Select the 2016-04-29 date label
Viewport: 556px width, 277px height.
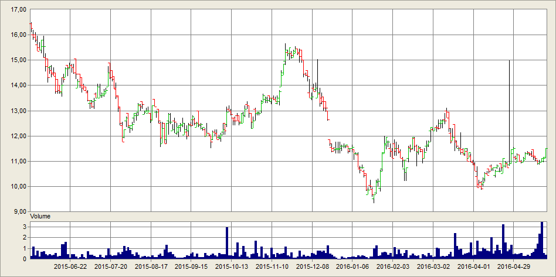click(x=514, y=266)
